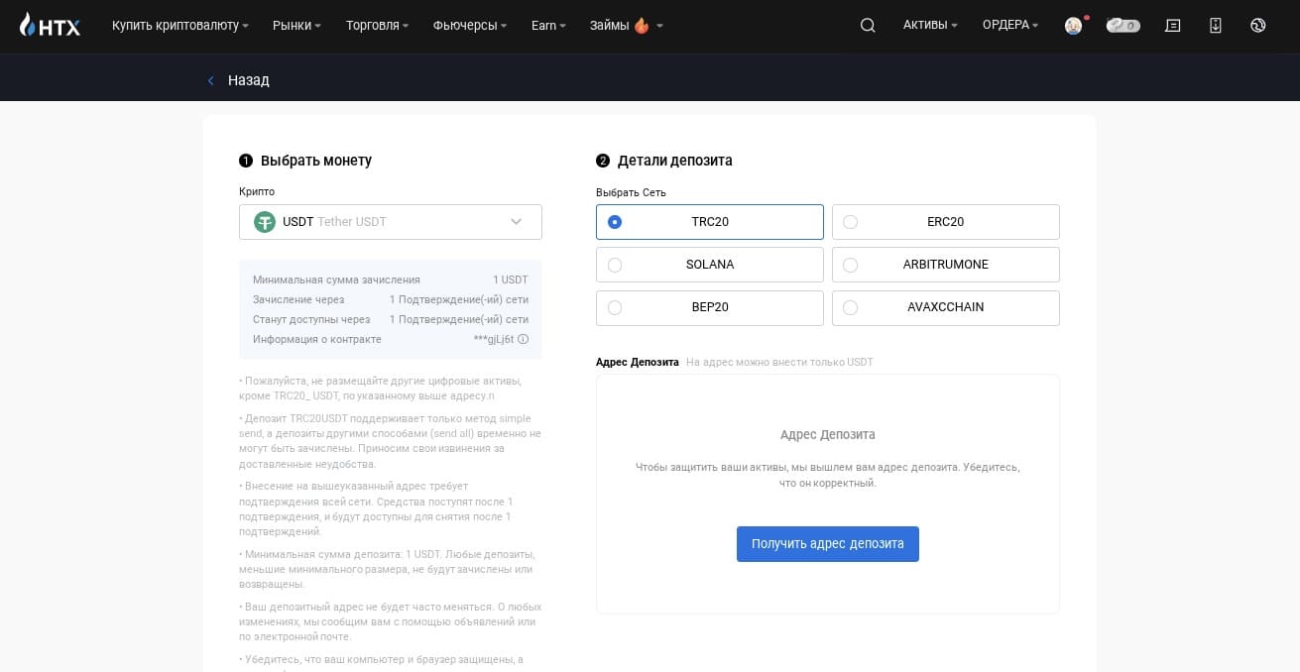Go back via Назад link
Image resolution: width=1300 pixels, height=672 pixels.
pyautogui.click(x=248, y=80)
